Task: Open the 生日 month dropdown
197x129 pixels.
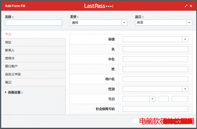Action: (x=139, y=99)
